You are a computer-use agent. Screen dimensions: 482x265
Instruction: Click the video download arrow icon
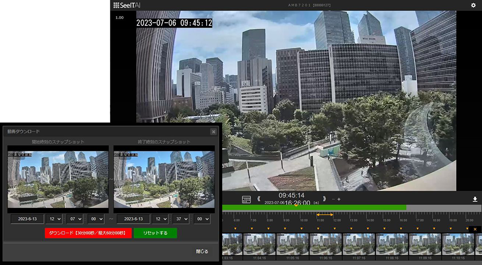(475, 199)
